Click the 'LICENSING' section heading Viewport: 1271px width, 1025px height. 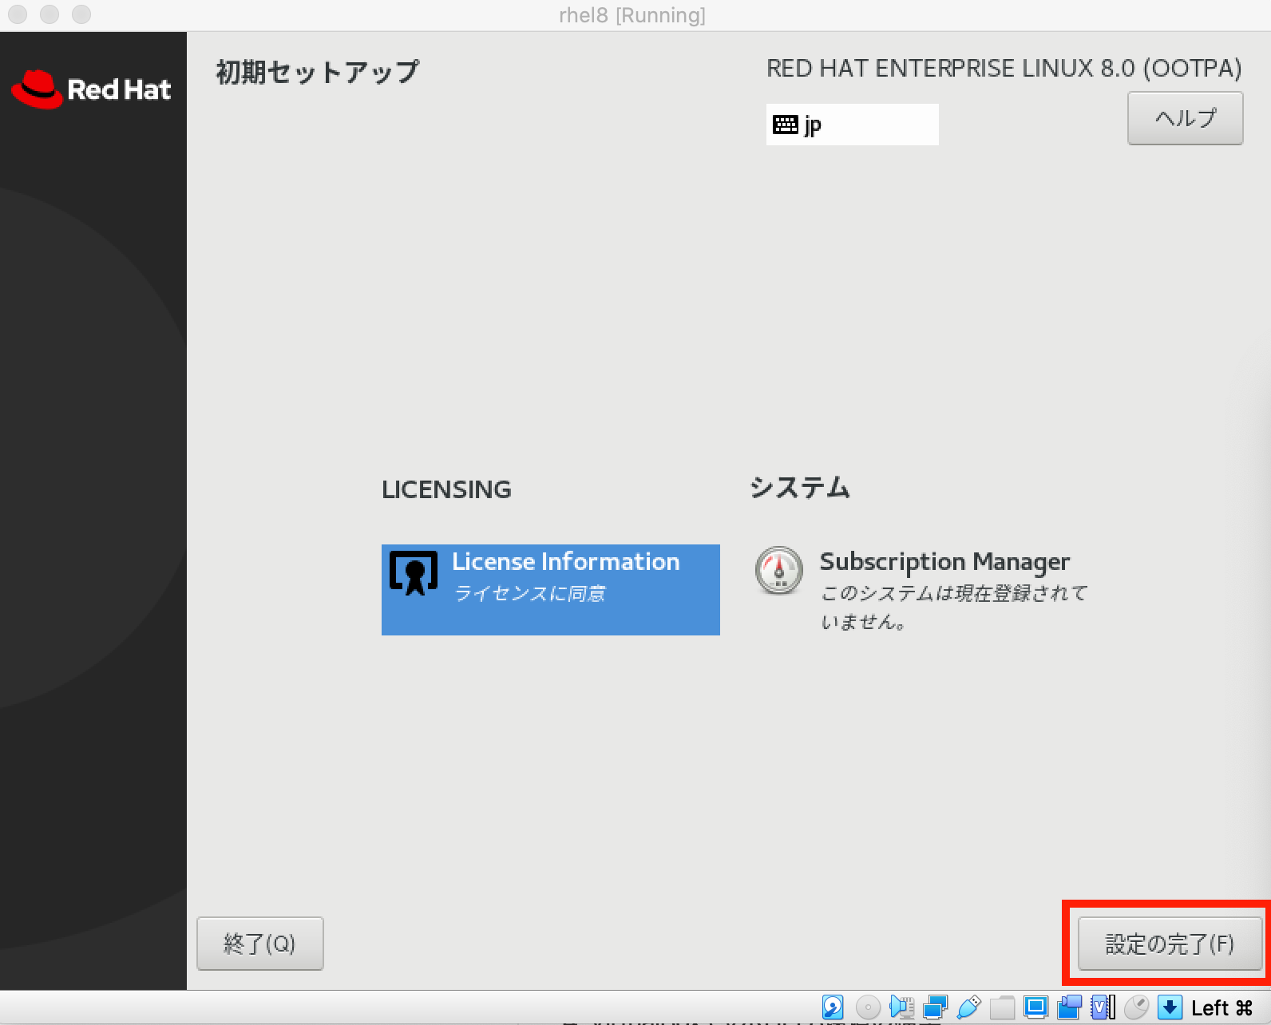coord(446,489)
